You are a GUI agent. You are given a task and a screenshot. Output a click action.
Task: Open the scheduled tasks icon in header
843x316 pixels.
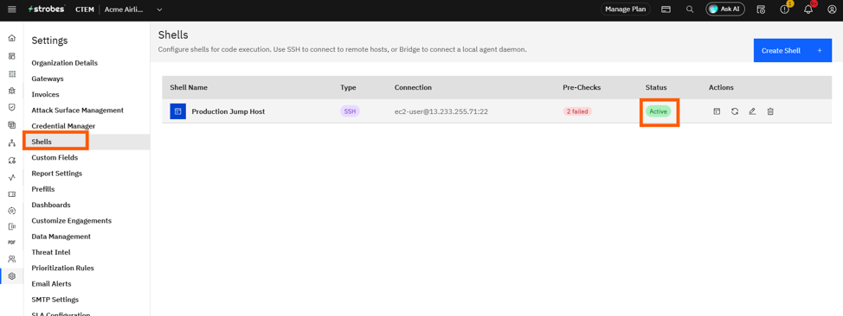761,9
